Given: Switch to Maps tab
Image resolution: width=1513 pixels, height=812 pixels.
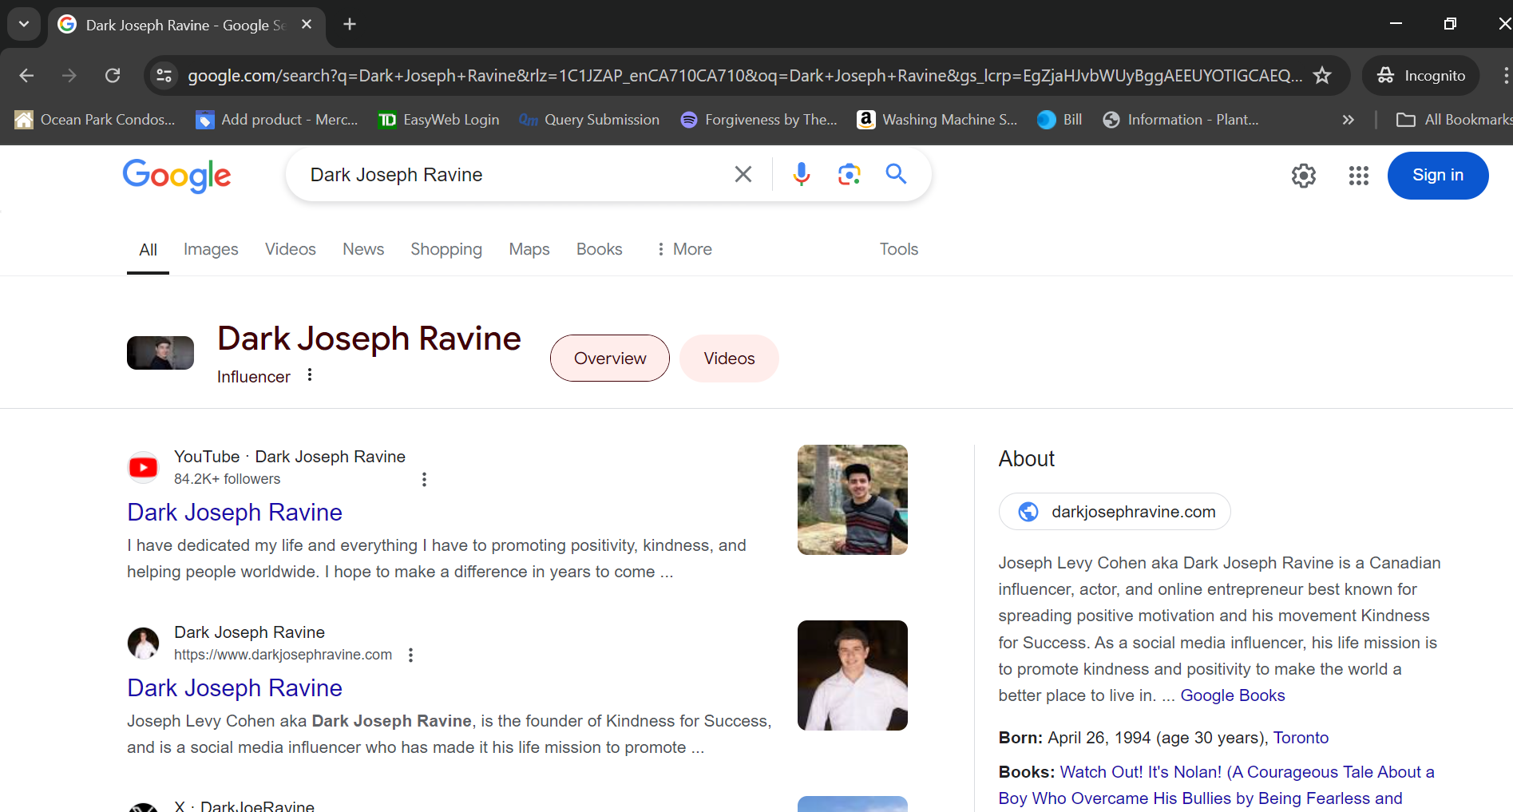Looking at the screenshot, I should [529, 249].
